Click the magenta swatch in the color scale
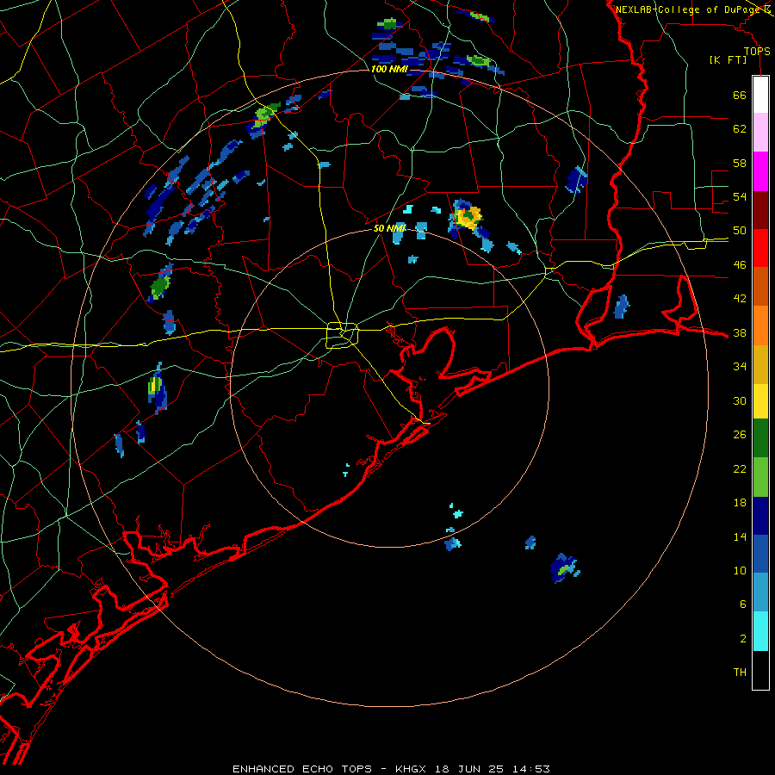Image resolution: width=775 pixels, height=775 pixels. (760, 171)
